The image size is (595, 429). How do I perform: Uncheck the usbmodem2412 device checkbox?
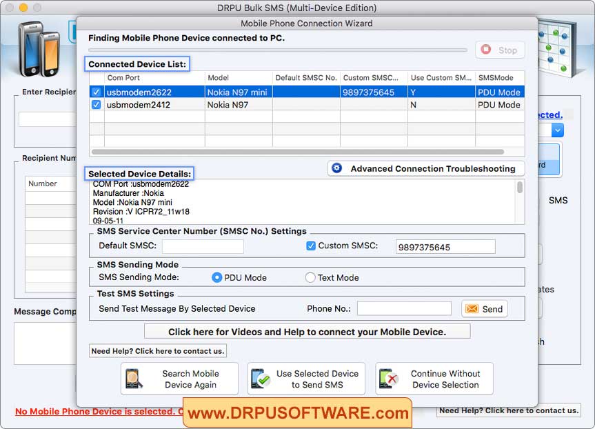97,104
